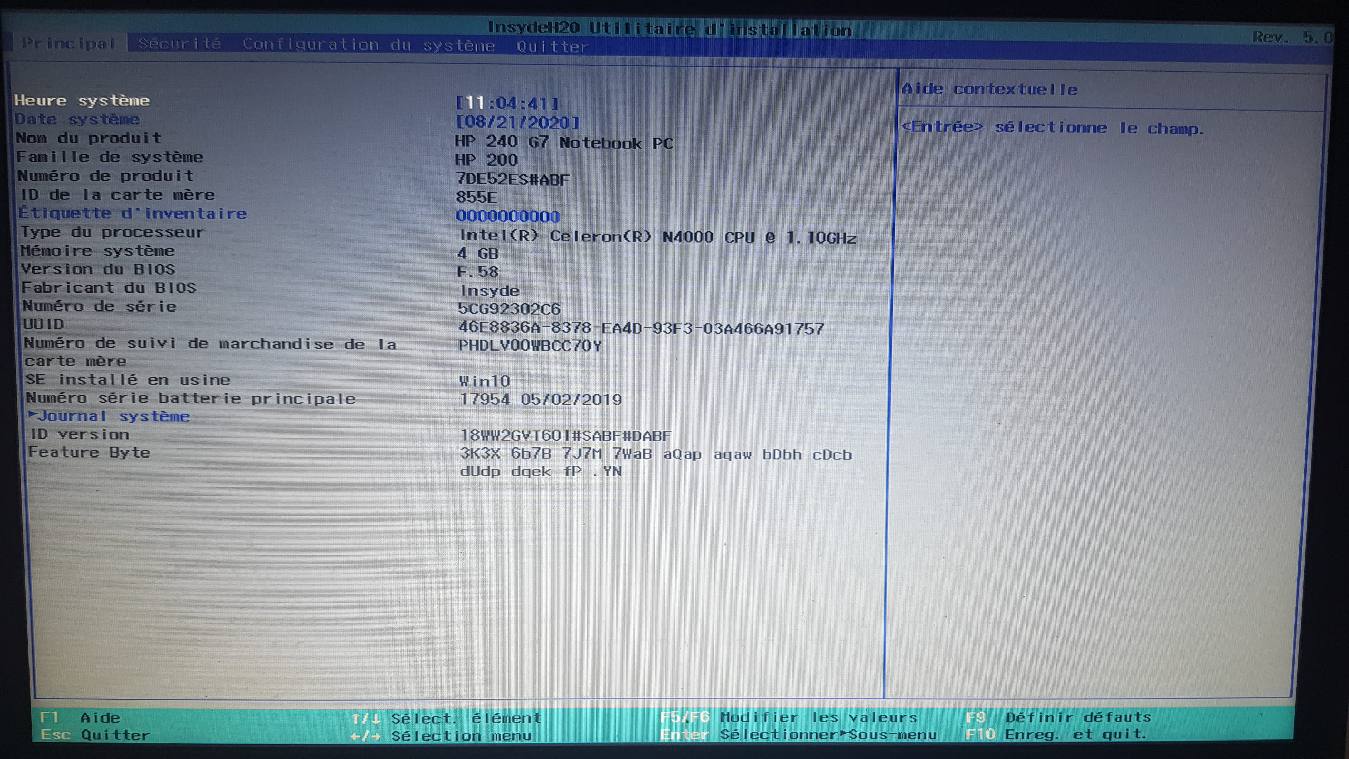The width and height of the screenshot is (1349, 759).
Task: Click help text Entrée sélectionne le champ
Action: point(1053,128)
